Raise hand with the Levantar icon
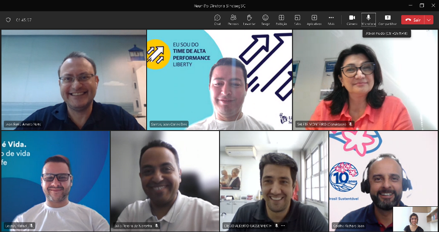 (x=249, y=19)
